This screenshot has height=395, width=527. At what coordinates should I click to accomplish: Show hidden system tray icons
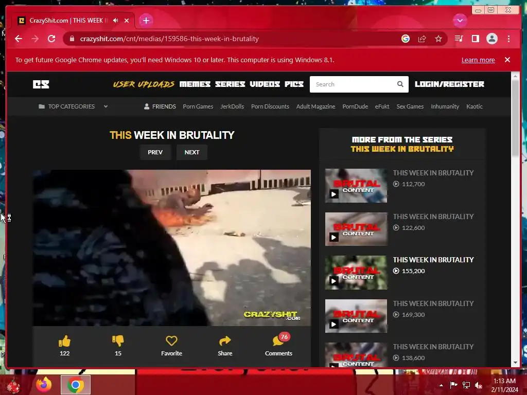pyautogui.click(x=441, y=385)
